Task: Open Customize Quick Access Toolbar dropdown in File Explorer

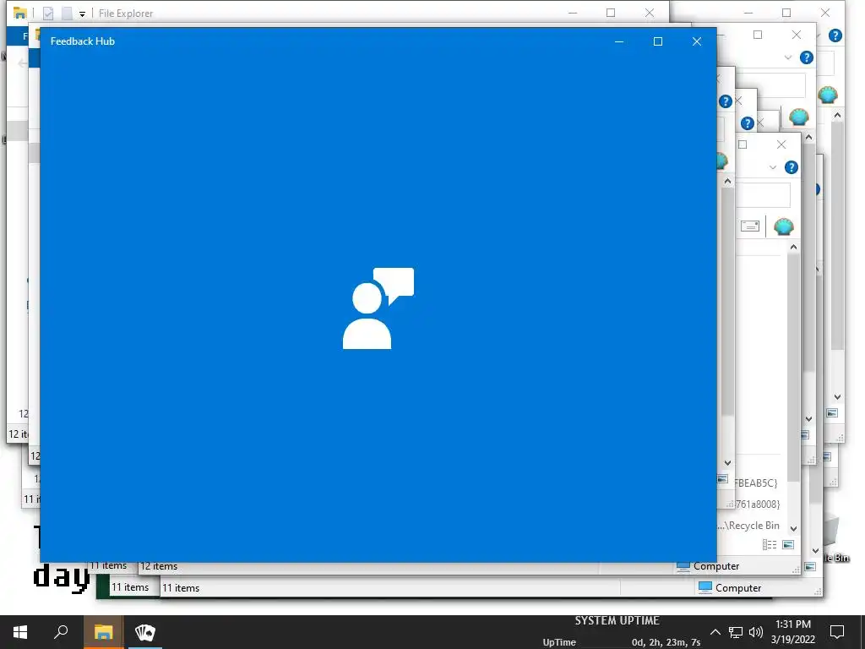Action: pos(82,14)
